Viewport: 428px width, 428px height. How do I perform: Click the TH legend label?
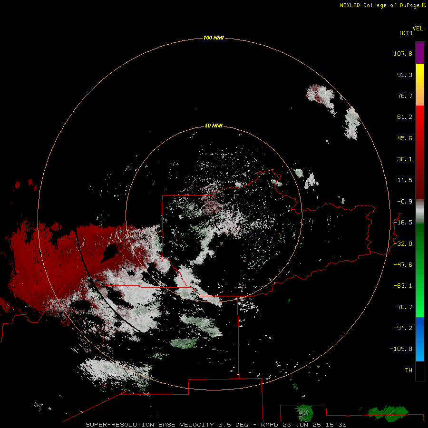(x=409, y=370)
